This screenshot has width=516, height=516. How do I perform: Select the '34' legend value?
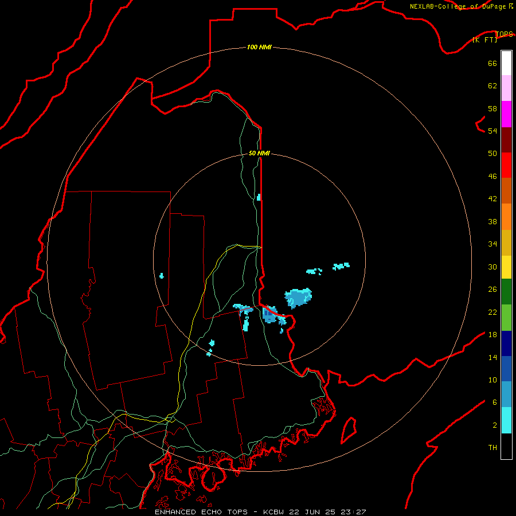492,244
